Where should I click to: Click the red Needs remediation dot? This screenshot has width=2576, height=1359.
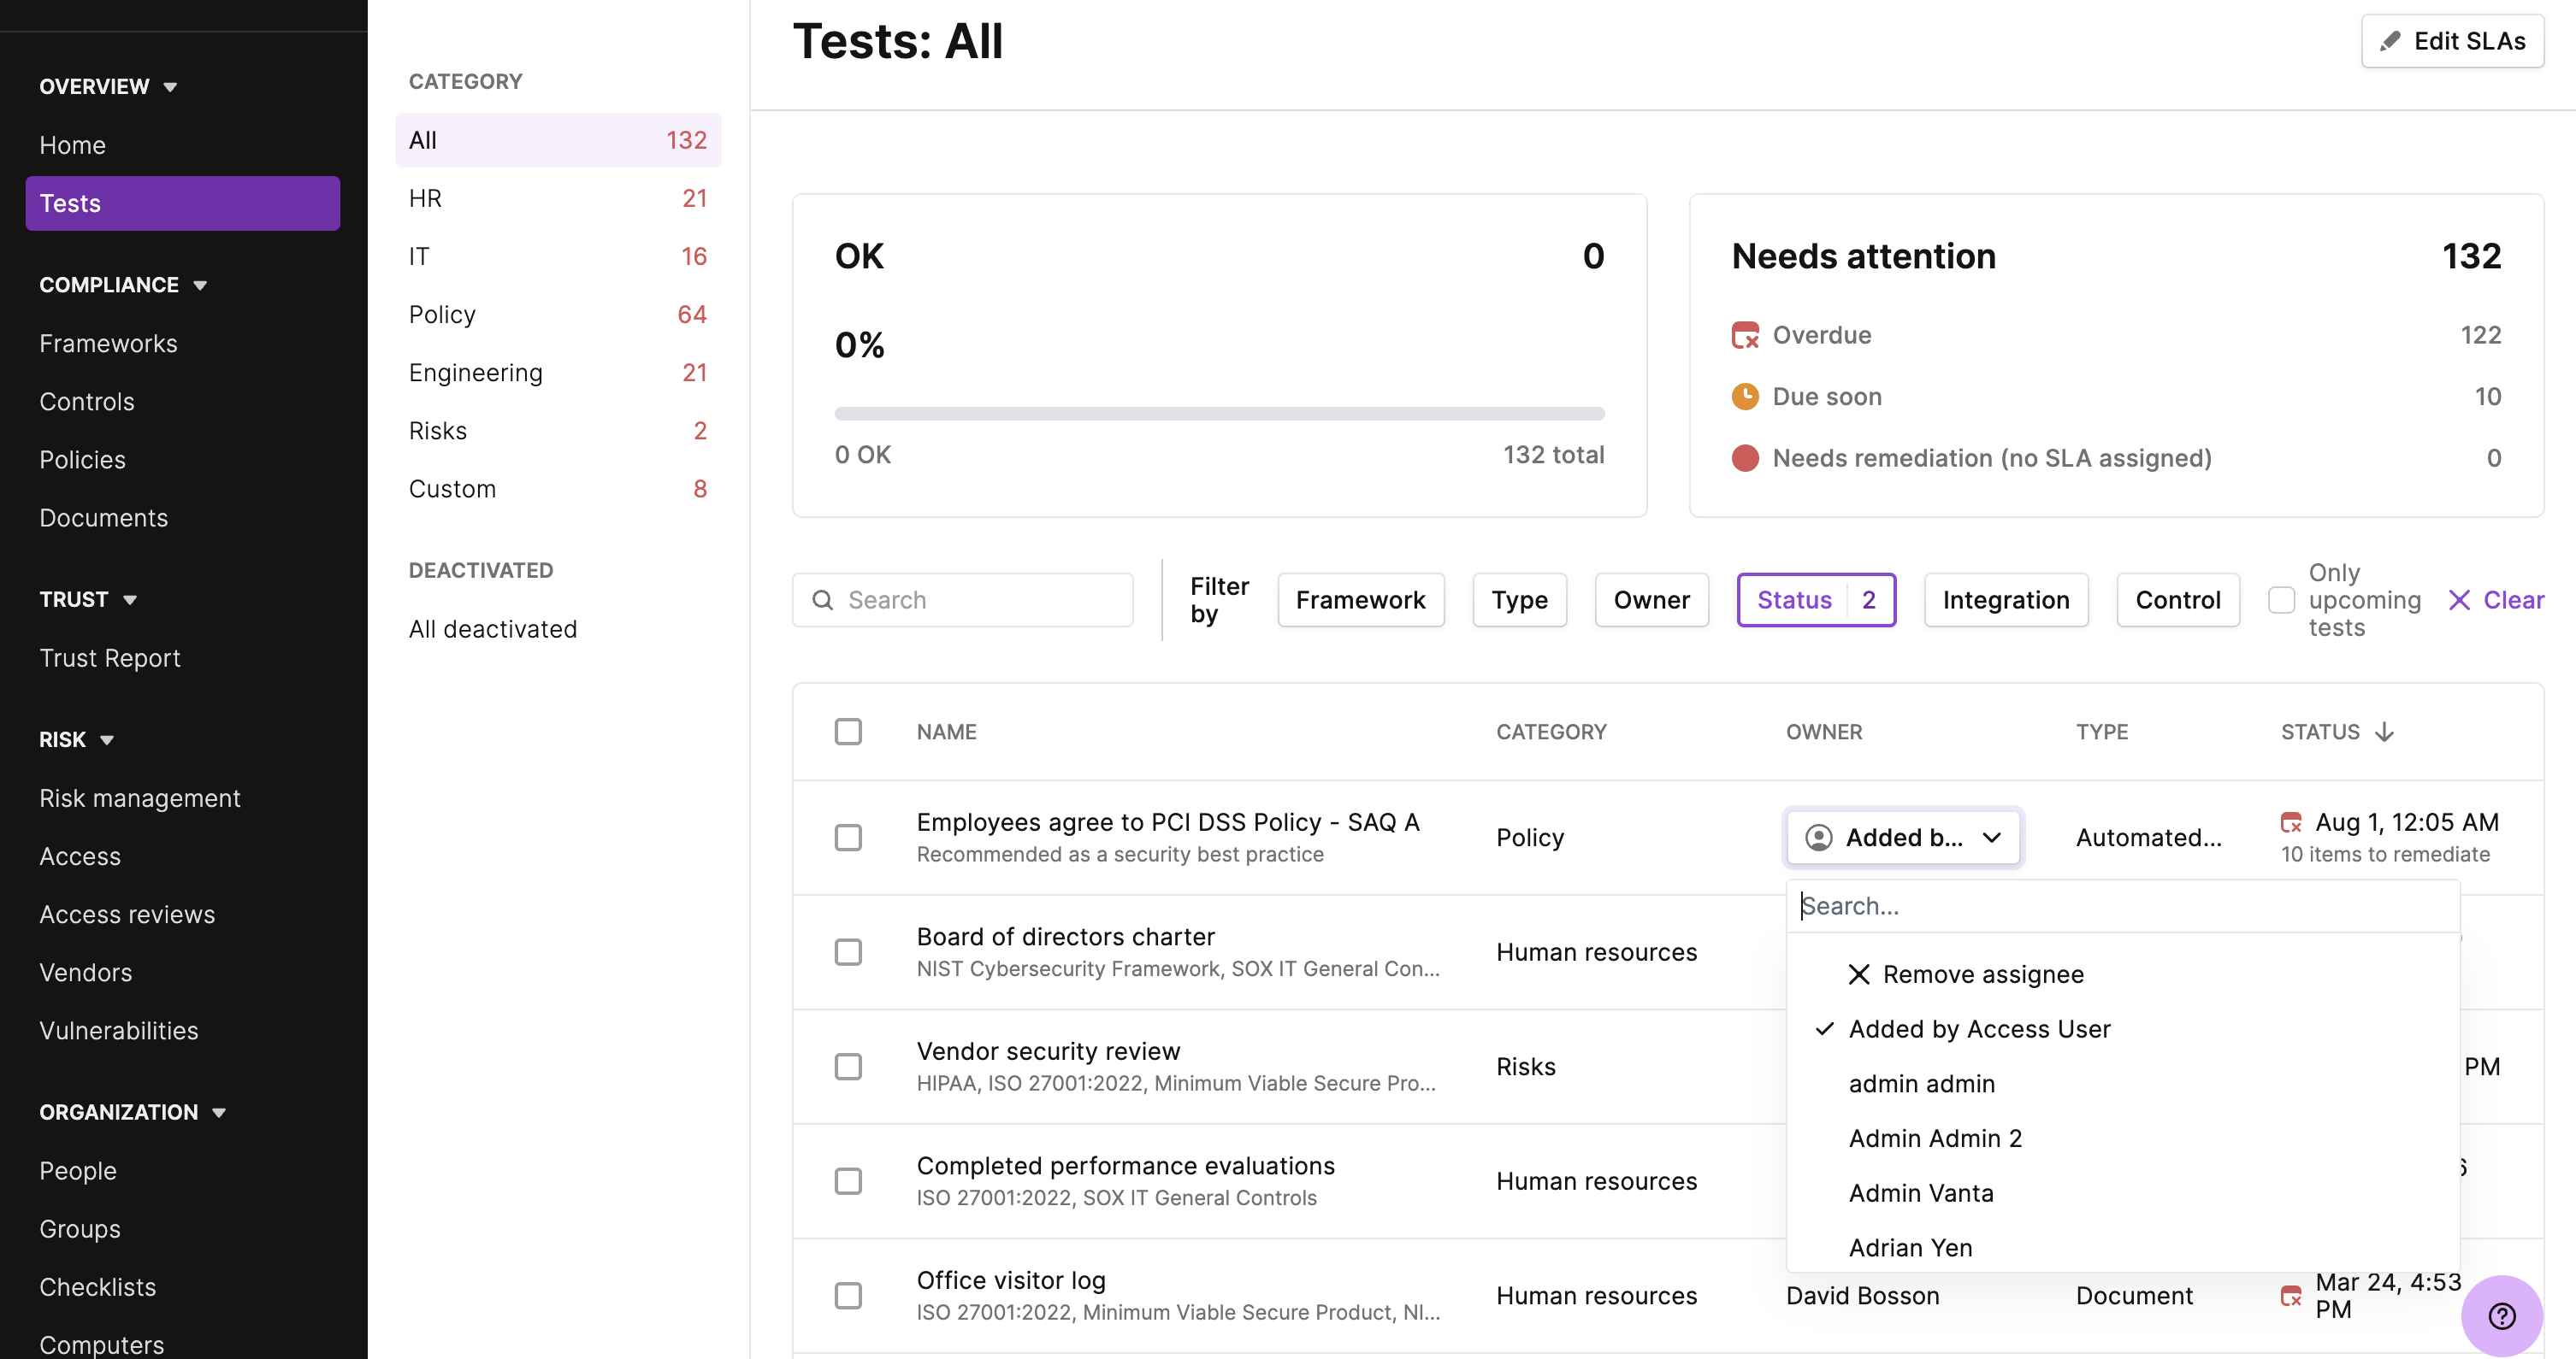click(1745, 457)
